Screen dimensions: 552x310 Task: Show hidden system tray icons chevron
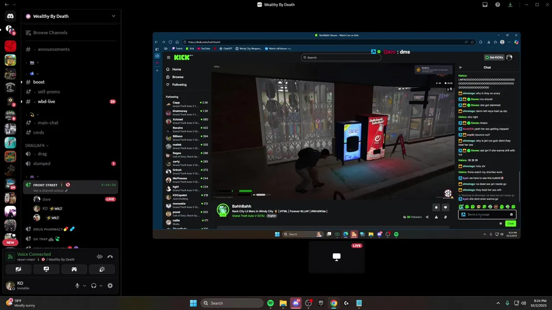click(498, 303)
